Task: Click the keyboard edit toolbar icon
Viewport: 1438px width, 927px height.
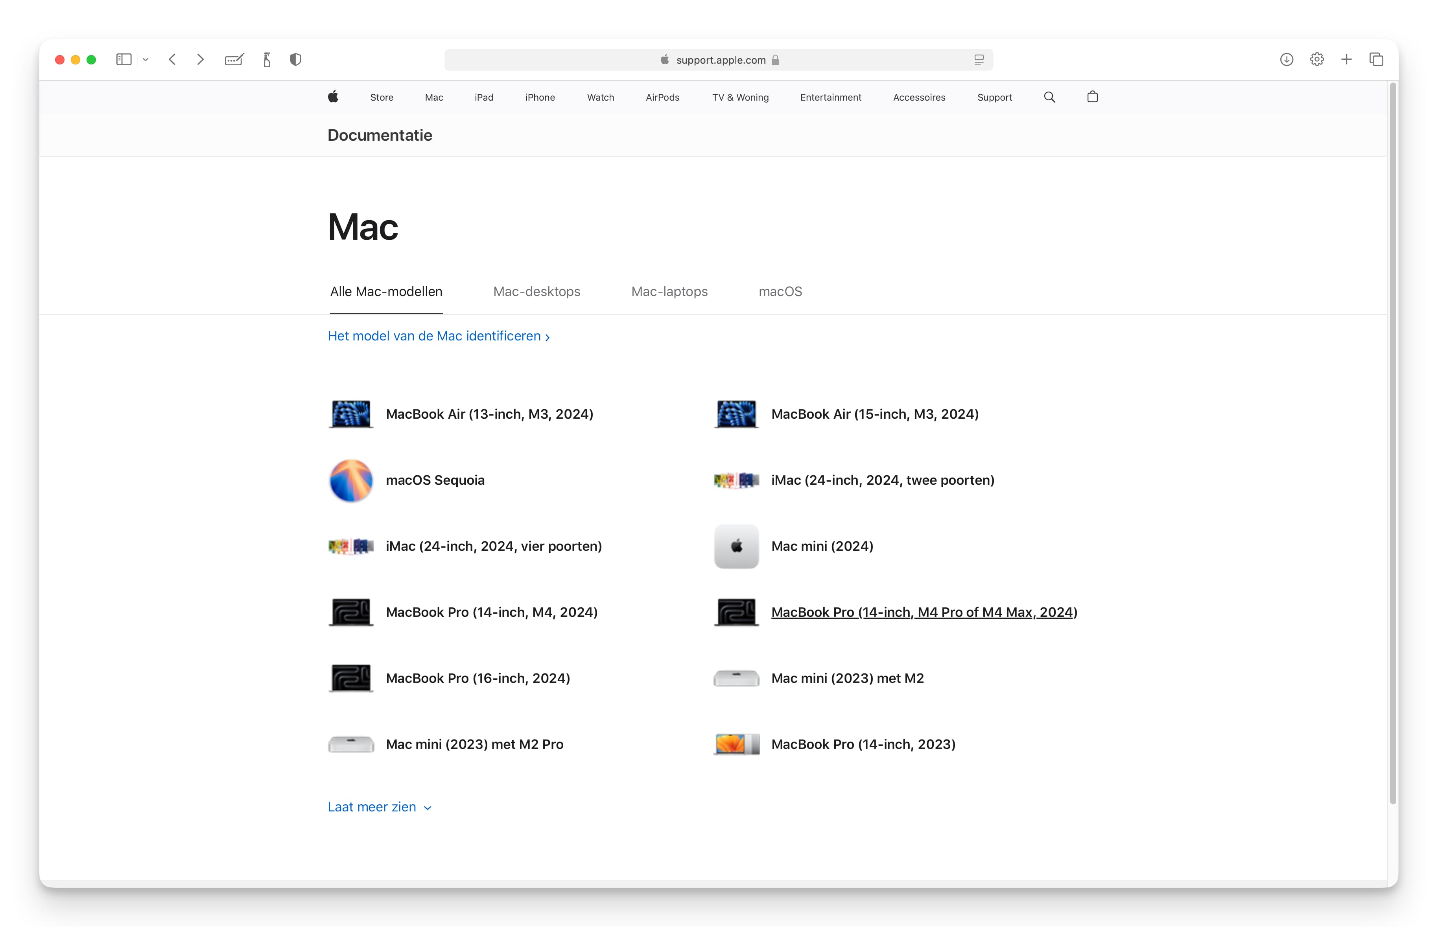Action: (234, 60)
